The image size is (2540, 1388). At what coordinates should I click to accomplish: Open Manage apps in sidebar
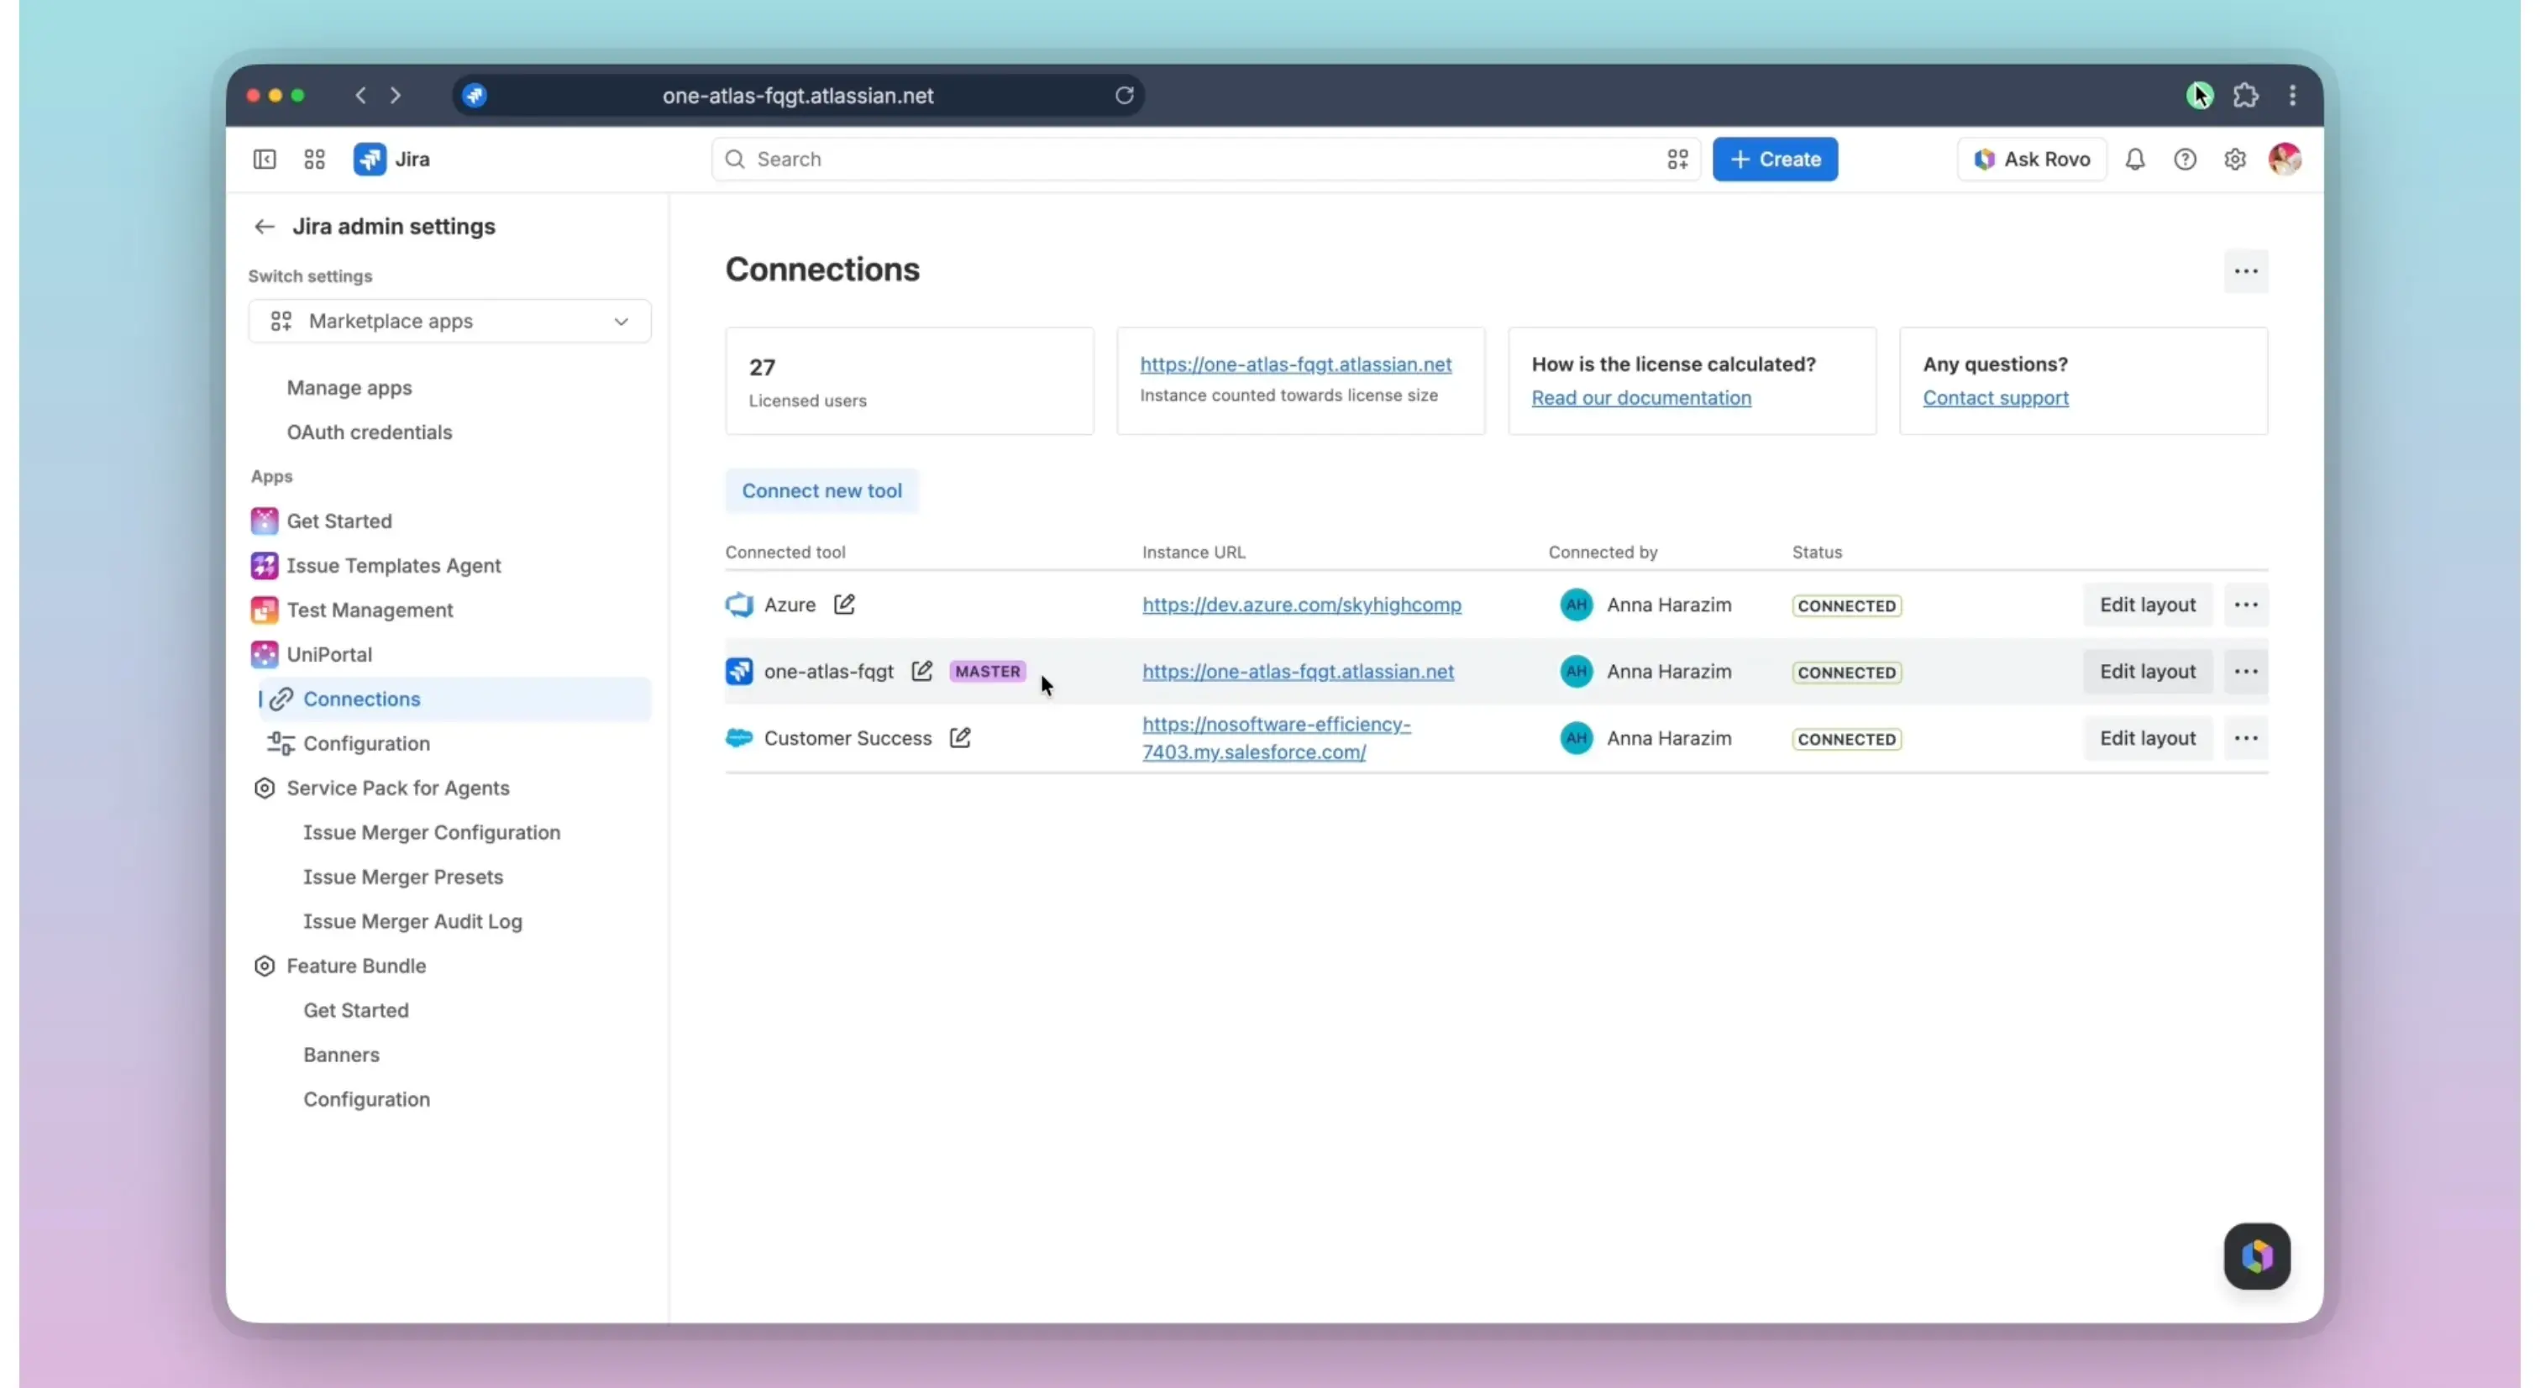349,387
